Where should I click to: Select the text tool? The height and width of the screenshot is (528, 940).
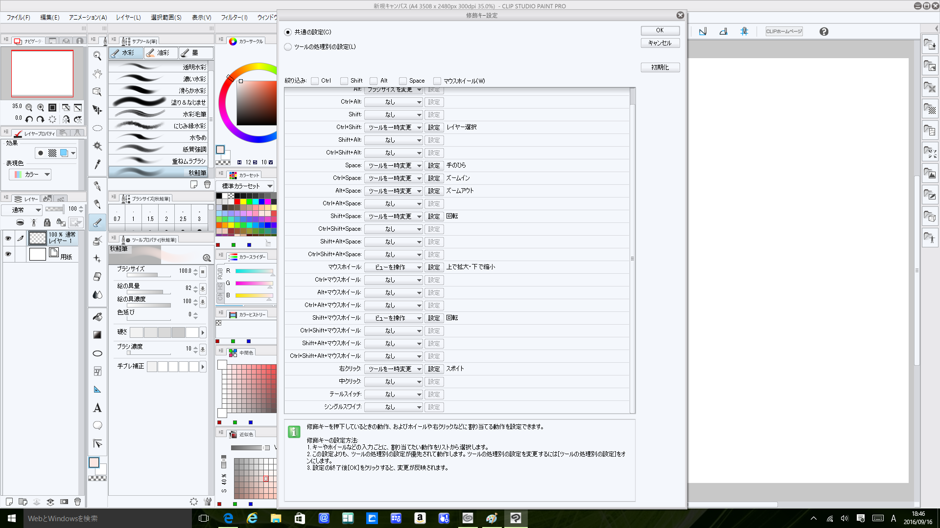[x=97, y=408]
